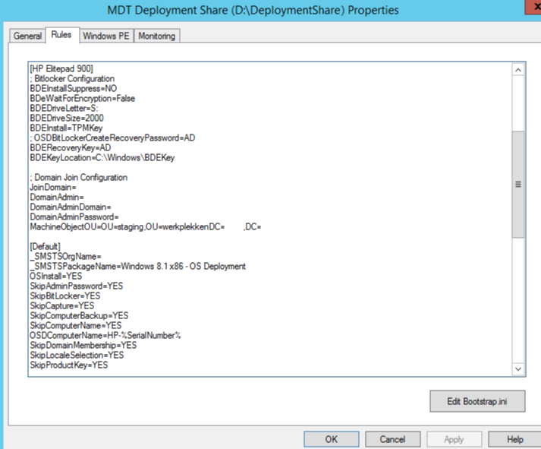Place cursor after JoinDomain=

point(77,187)
